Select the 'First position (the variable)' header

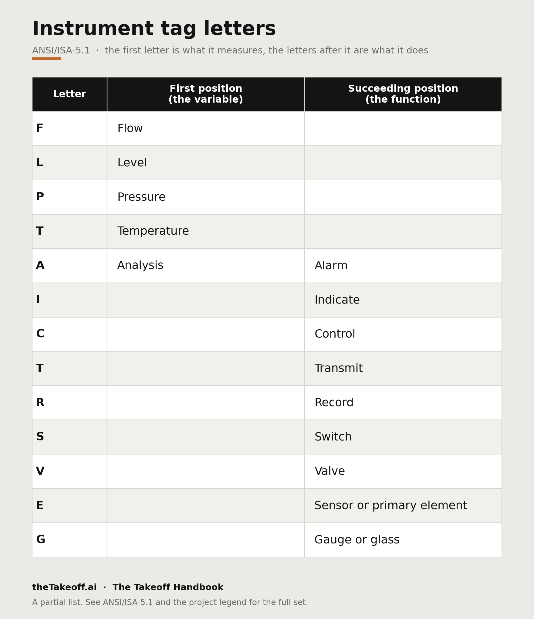[206, 94]
